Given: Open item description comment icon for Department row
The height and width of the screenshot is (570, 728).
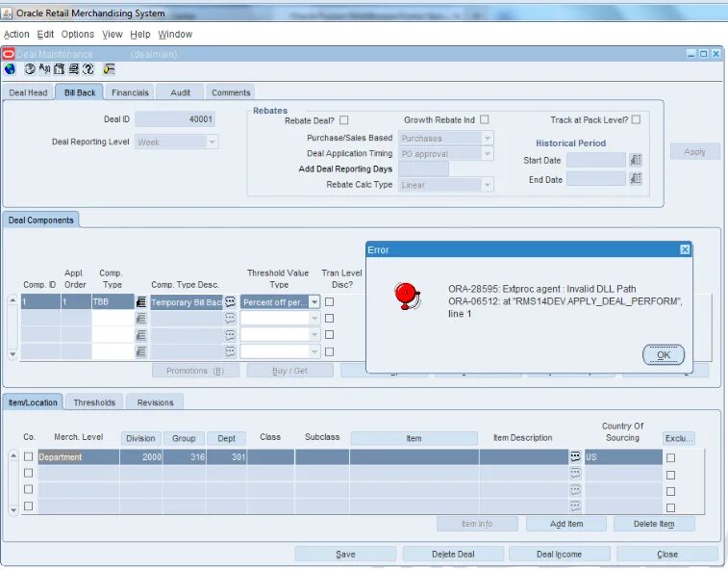Looking at the screenshot, I should click(x=575, y=456).
